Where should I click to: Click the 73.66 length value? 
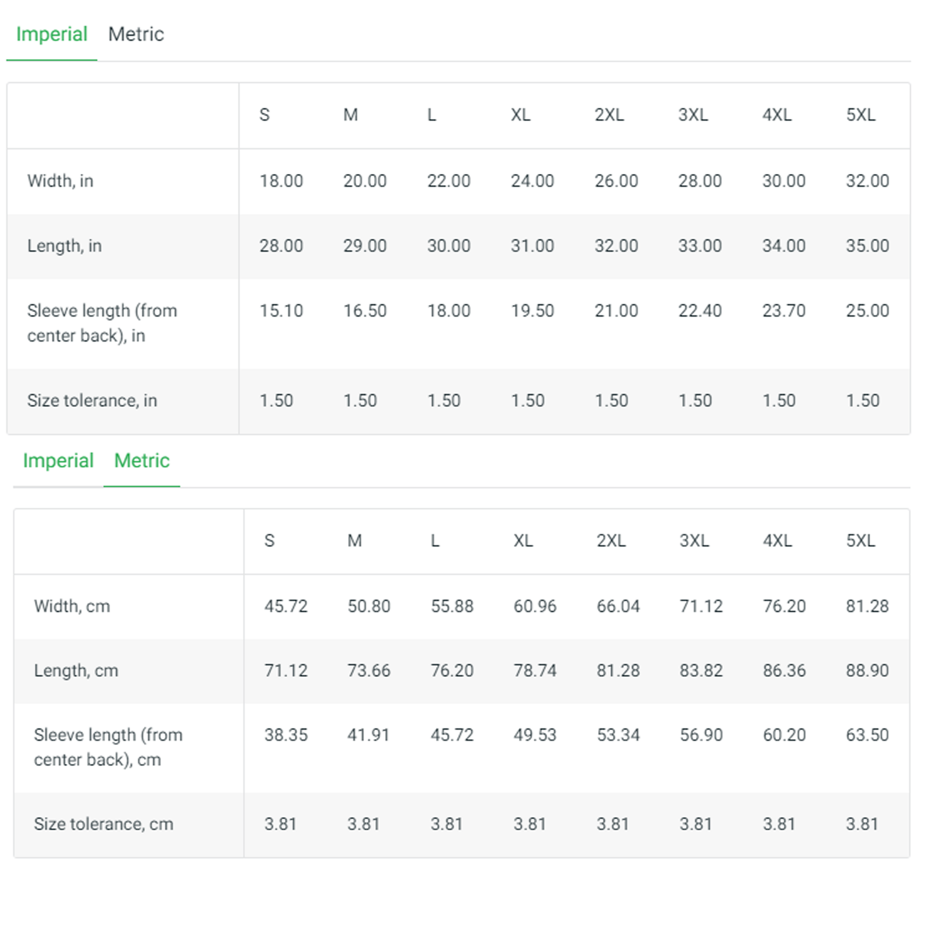369,671
